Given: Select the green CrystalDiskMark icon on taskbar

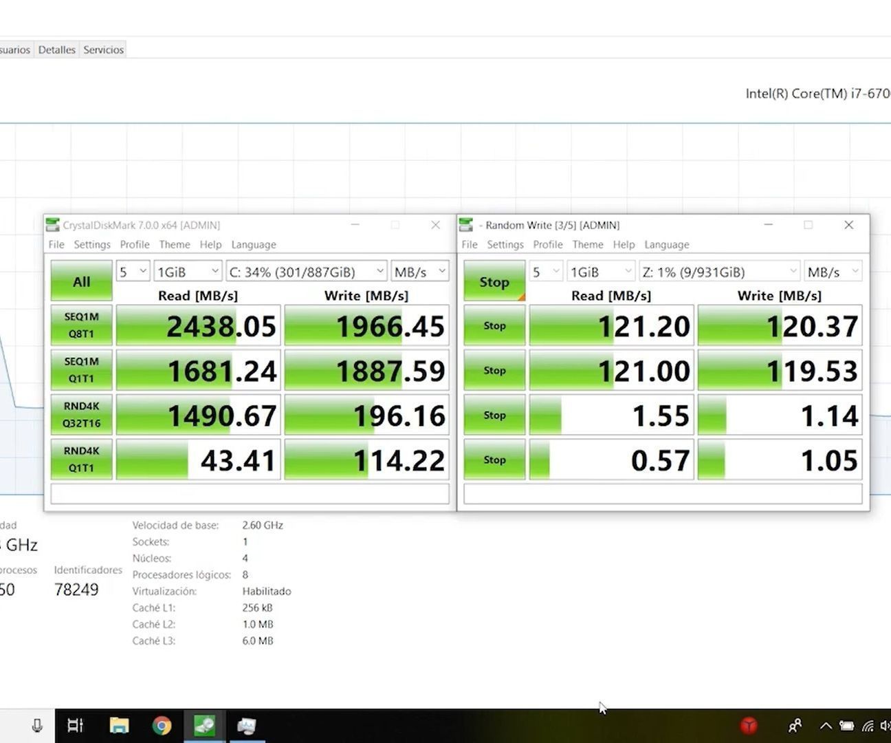Looking at the screenshot, I should point(203,725).
